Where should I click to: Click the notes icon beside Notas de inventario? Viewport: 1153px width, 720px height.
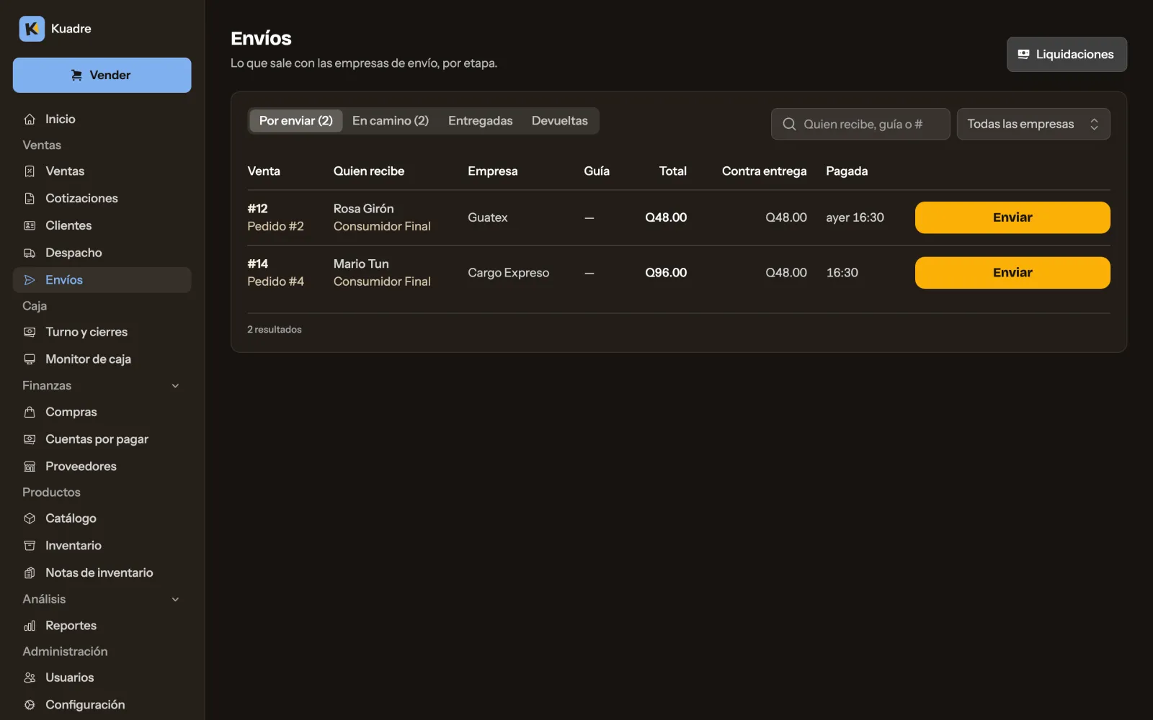(30, 573)
